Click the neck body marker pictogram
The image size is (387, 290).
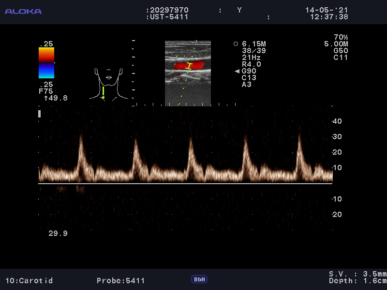109,83
